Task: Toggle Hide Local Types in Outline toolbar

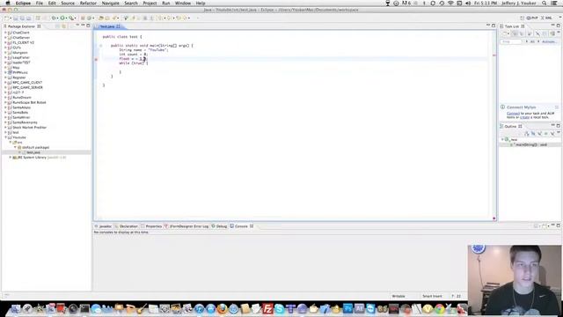Action: 552,134
